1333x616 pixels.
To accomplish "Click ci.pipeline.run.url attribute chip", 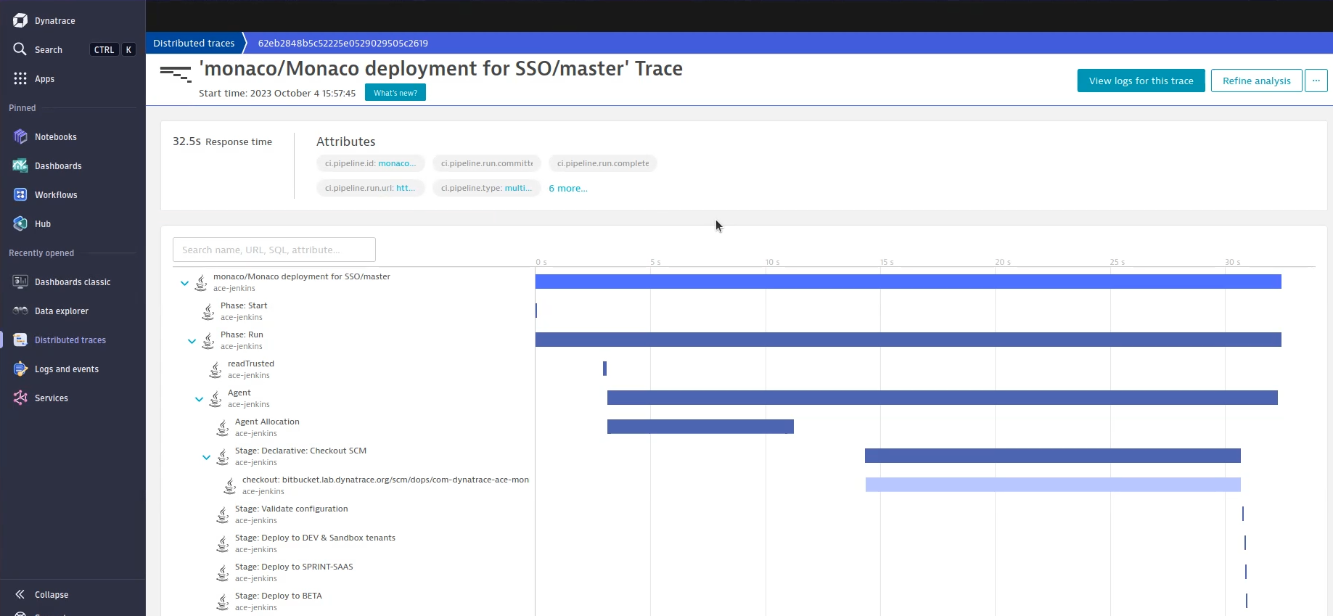I will pos(370,188).
